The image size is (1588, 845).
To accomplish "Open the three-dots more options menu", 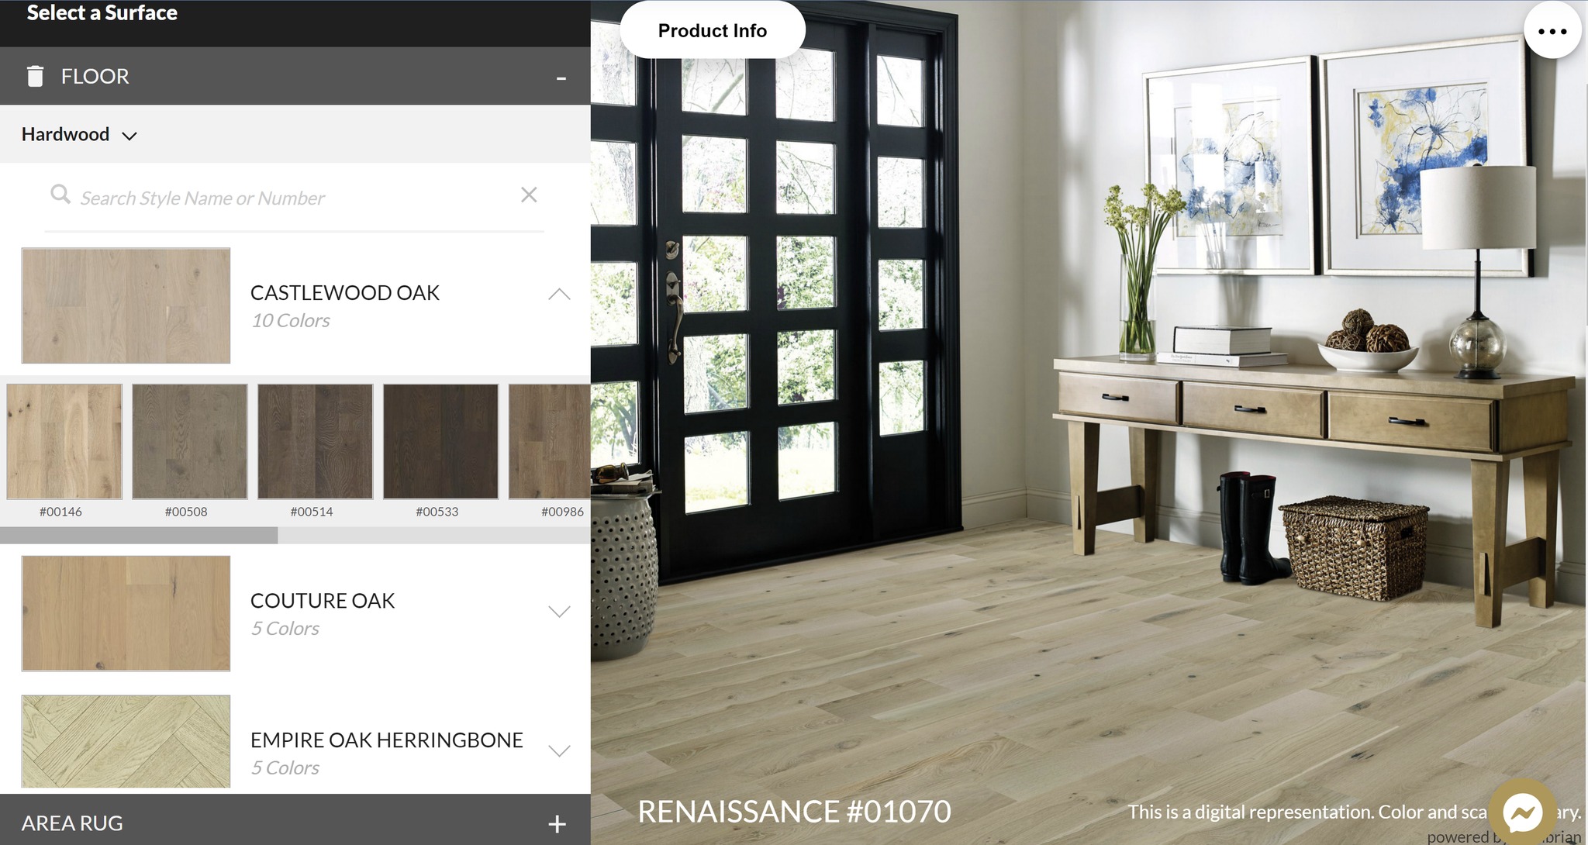I will click(x=1552, y=31).
